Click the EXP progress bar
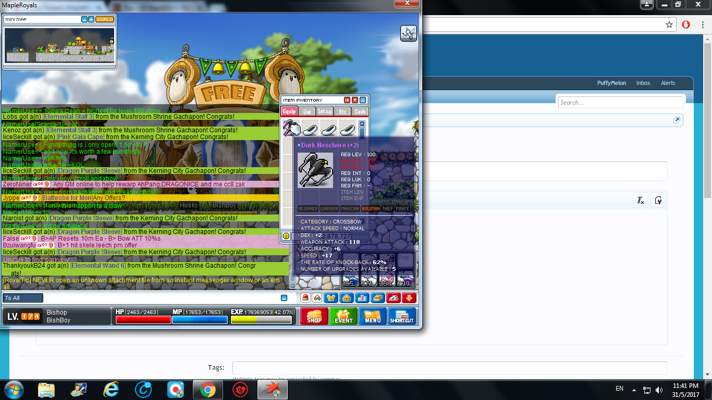 (261, 320)
